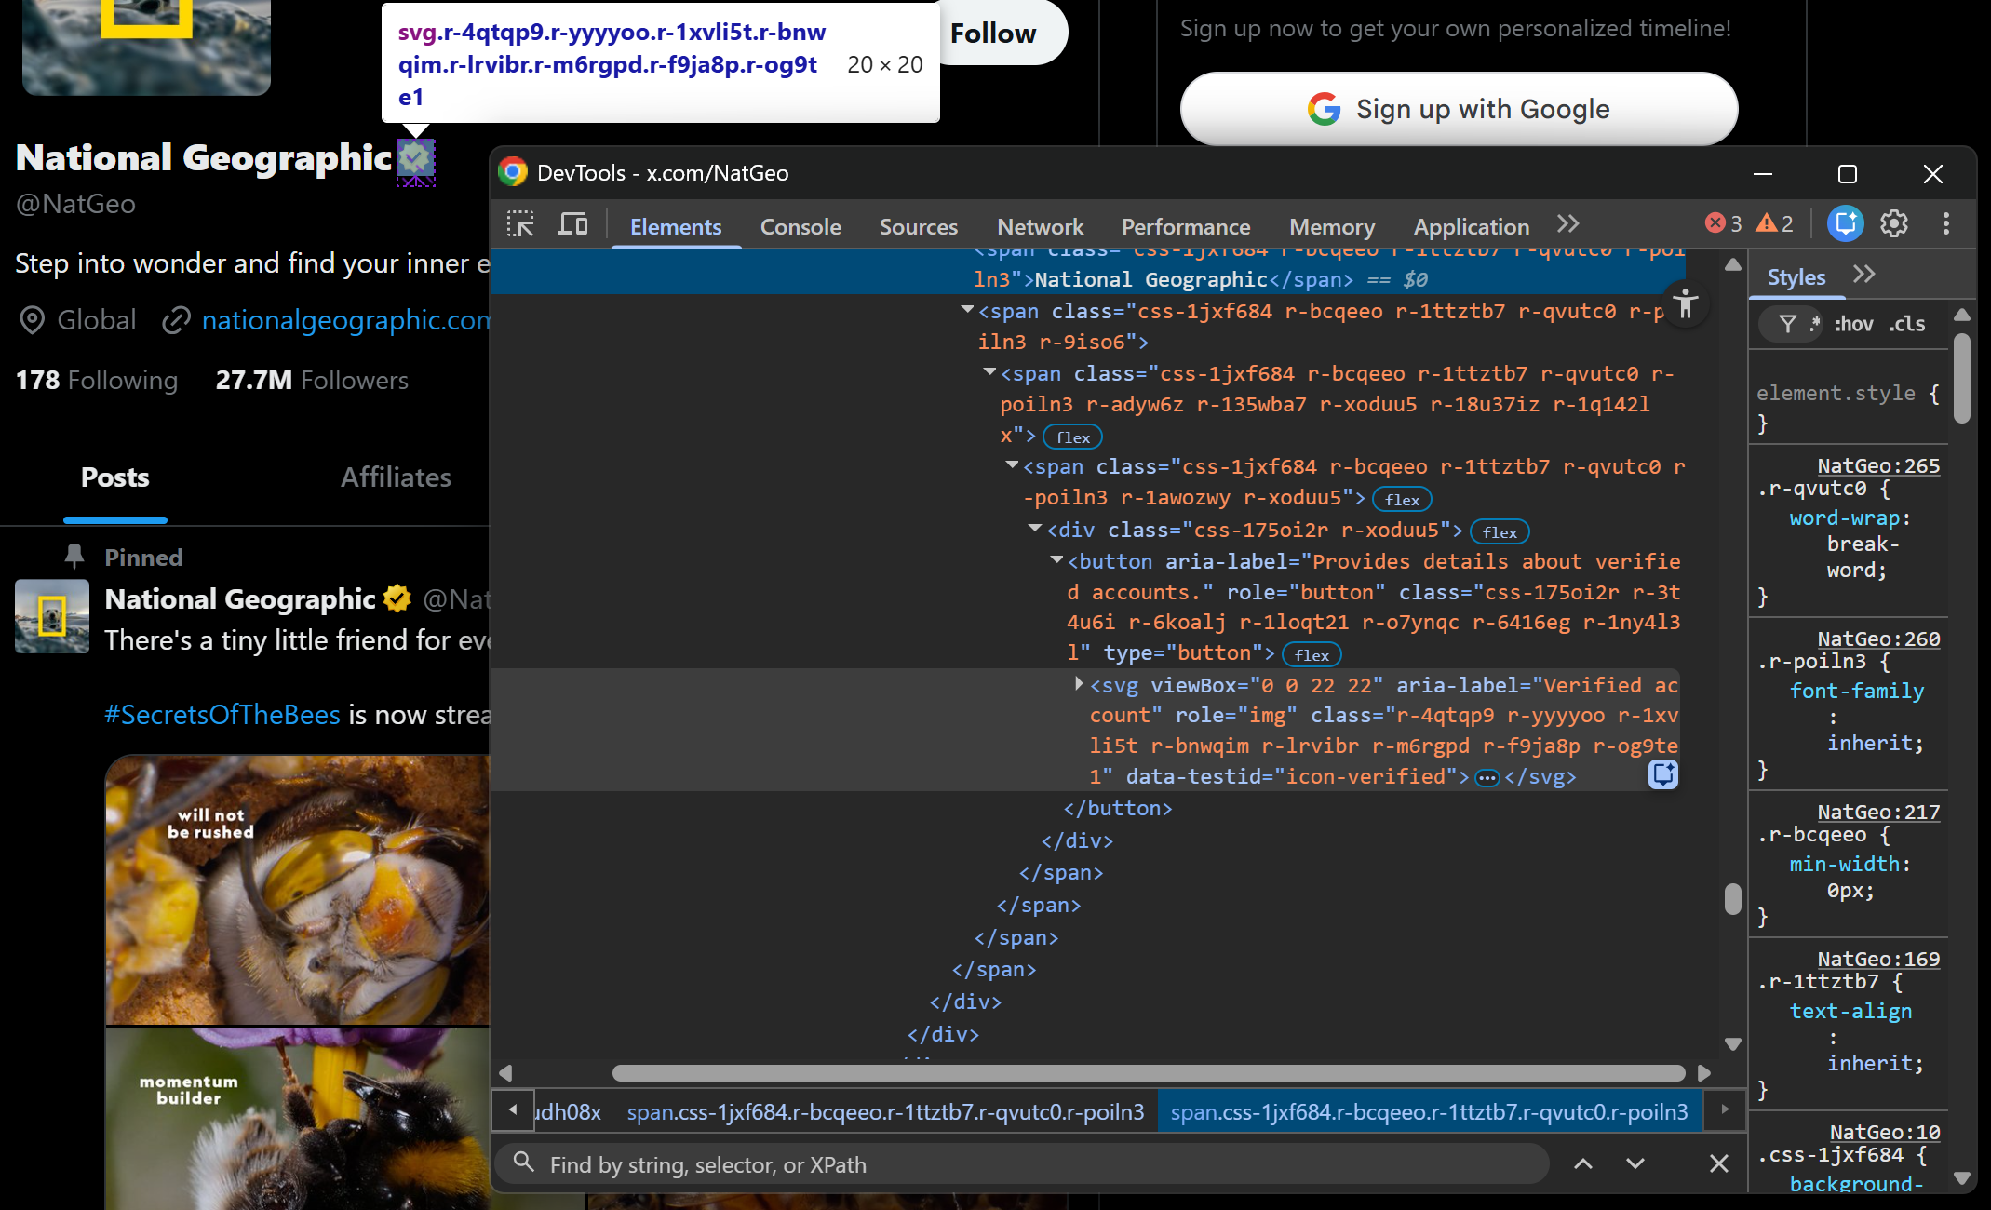Open nationalgeographic.com link
This screenshot has height=1210, width=1991.
click(x=345, y=320)
